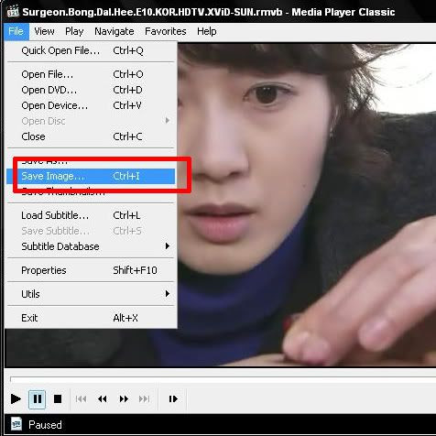Screen dimensions: 436x436
Task: Click the Paused status text
Action: (x=45, y=425)
